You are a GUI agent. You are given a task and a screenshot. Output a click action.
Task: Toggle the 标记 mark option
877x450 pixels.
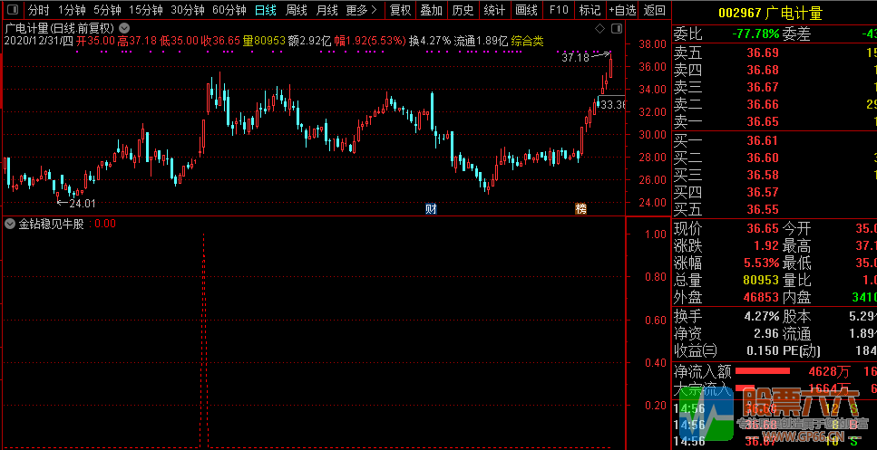(590, 10)
